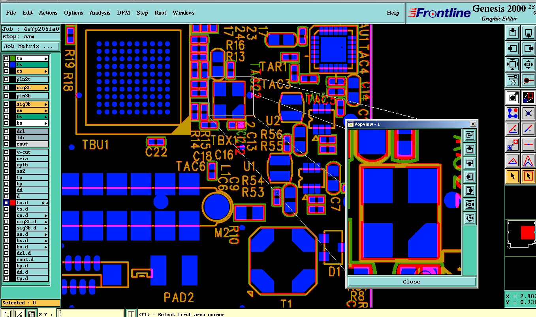Toggle display checkbox for layer 'v-cut'

[6, 152]
